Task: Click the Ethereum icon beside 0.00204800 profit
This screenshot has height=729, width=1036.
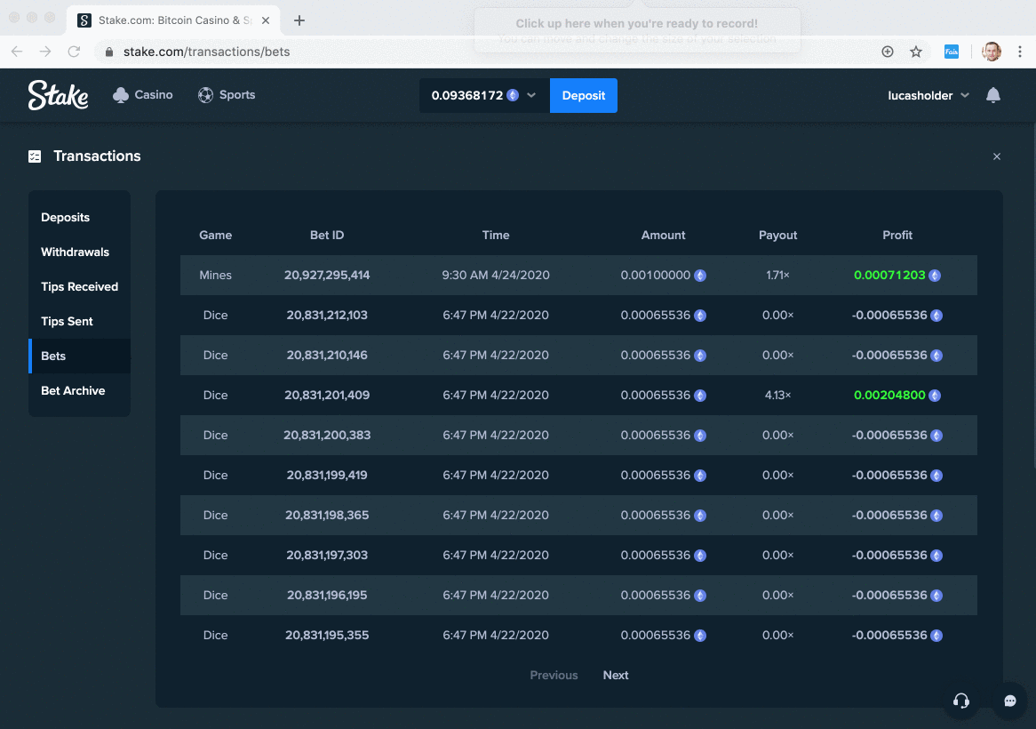Action: click(x=935, y=396)
